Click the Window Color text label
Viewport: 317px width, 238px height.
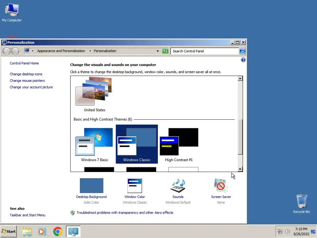(x=135, y=197)
